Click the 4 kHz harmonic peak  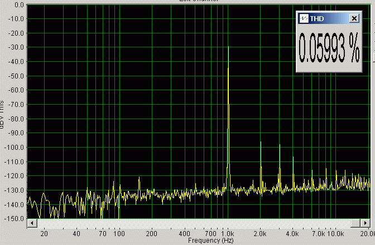coord(293,158)
